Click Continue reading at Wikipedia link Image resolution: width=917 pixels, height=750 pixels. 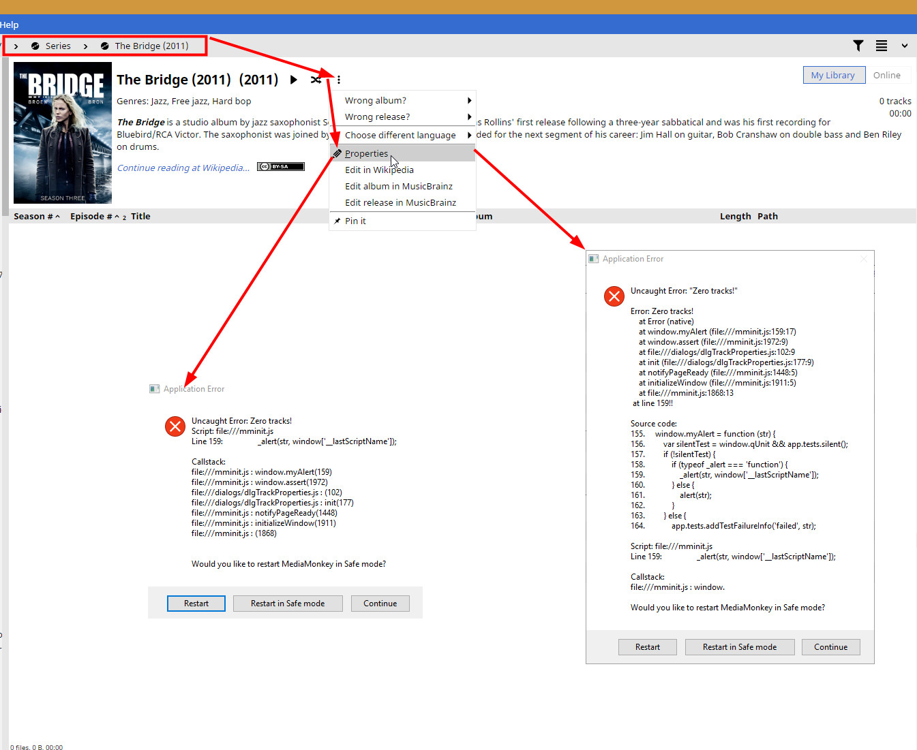click(x=183, y=168)
